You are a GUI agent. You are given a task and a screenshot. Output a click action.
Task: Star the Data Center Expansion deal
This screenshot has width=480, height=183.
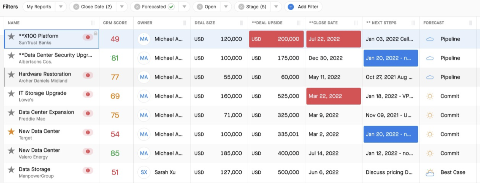click(x=11, y=113)
